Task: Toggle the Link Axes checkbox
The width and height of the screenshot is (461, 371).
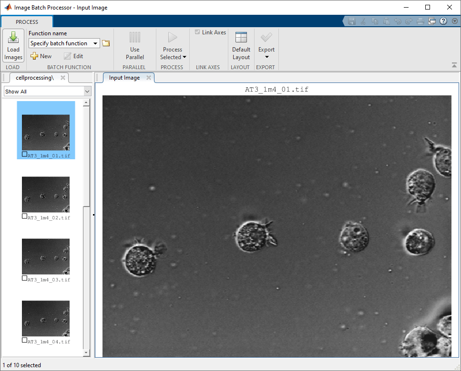Action: [197, 32]
